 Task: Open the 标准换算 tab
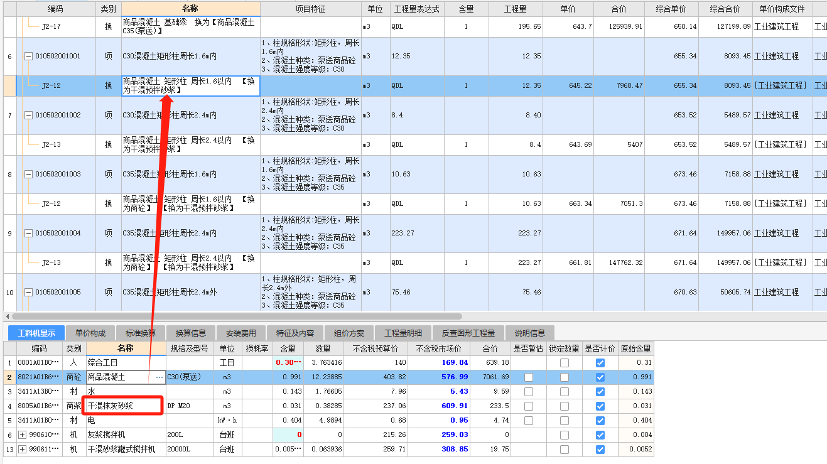pyautogui.click(x=141, y=333)
